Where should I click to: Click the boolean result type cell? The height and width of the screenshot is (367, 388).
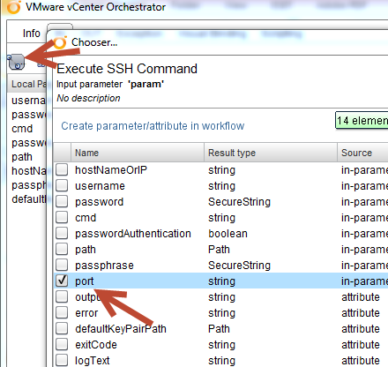tap(228, 234)
